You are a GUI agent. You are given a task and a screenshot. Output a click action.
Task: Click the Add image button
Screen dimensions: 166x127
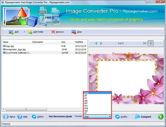coord(14,32)
